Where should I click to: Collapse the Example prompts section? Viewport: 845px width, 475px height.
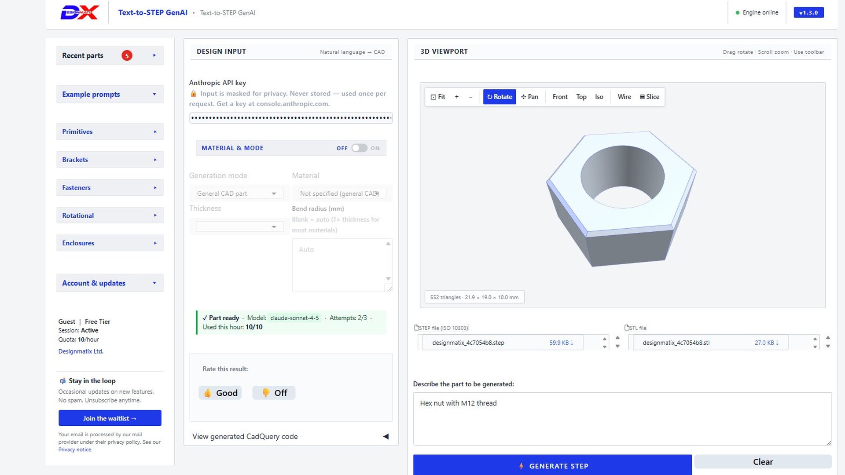(110, 94)
